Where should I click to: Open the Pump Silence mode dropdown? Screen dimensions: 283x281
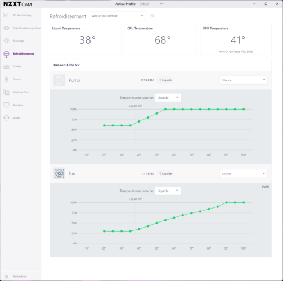click(244, 80)
